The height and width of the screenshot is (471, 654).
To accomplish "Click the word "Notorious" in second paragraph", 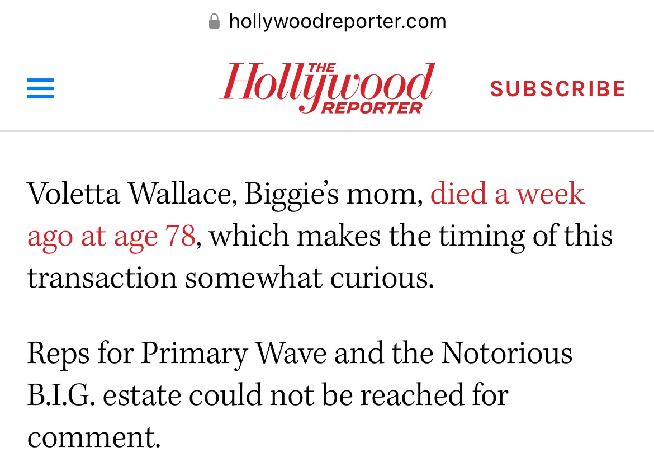I will [x=506, y=354].
